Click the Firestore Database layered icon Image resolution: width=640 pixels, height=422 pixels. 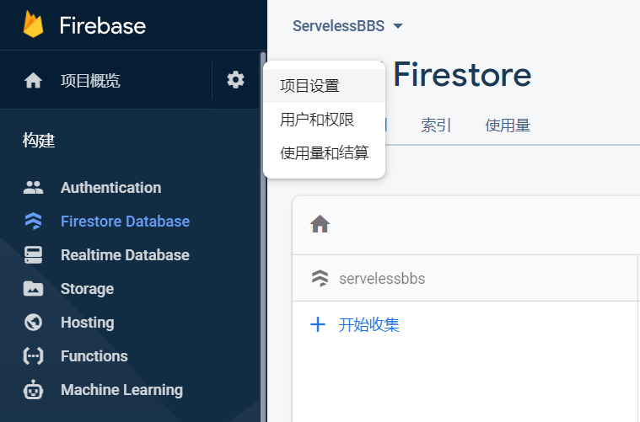tap(33, 221)
